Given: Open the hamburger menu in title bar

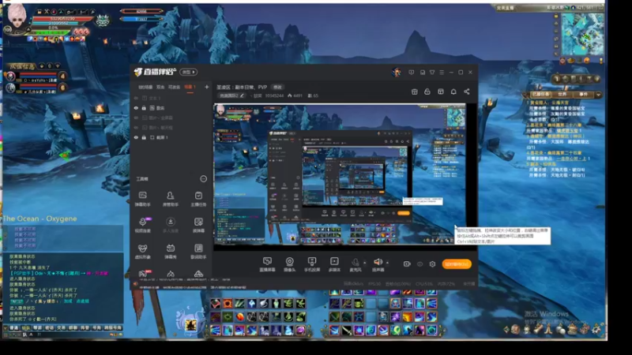Looking at the screenshot, I should 442,73.
